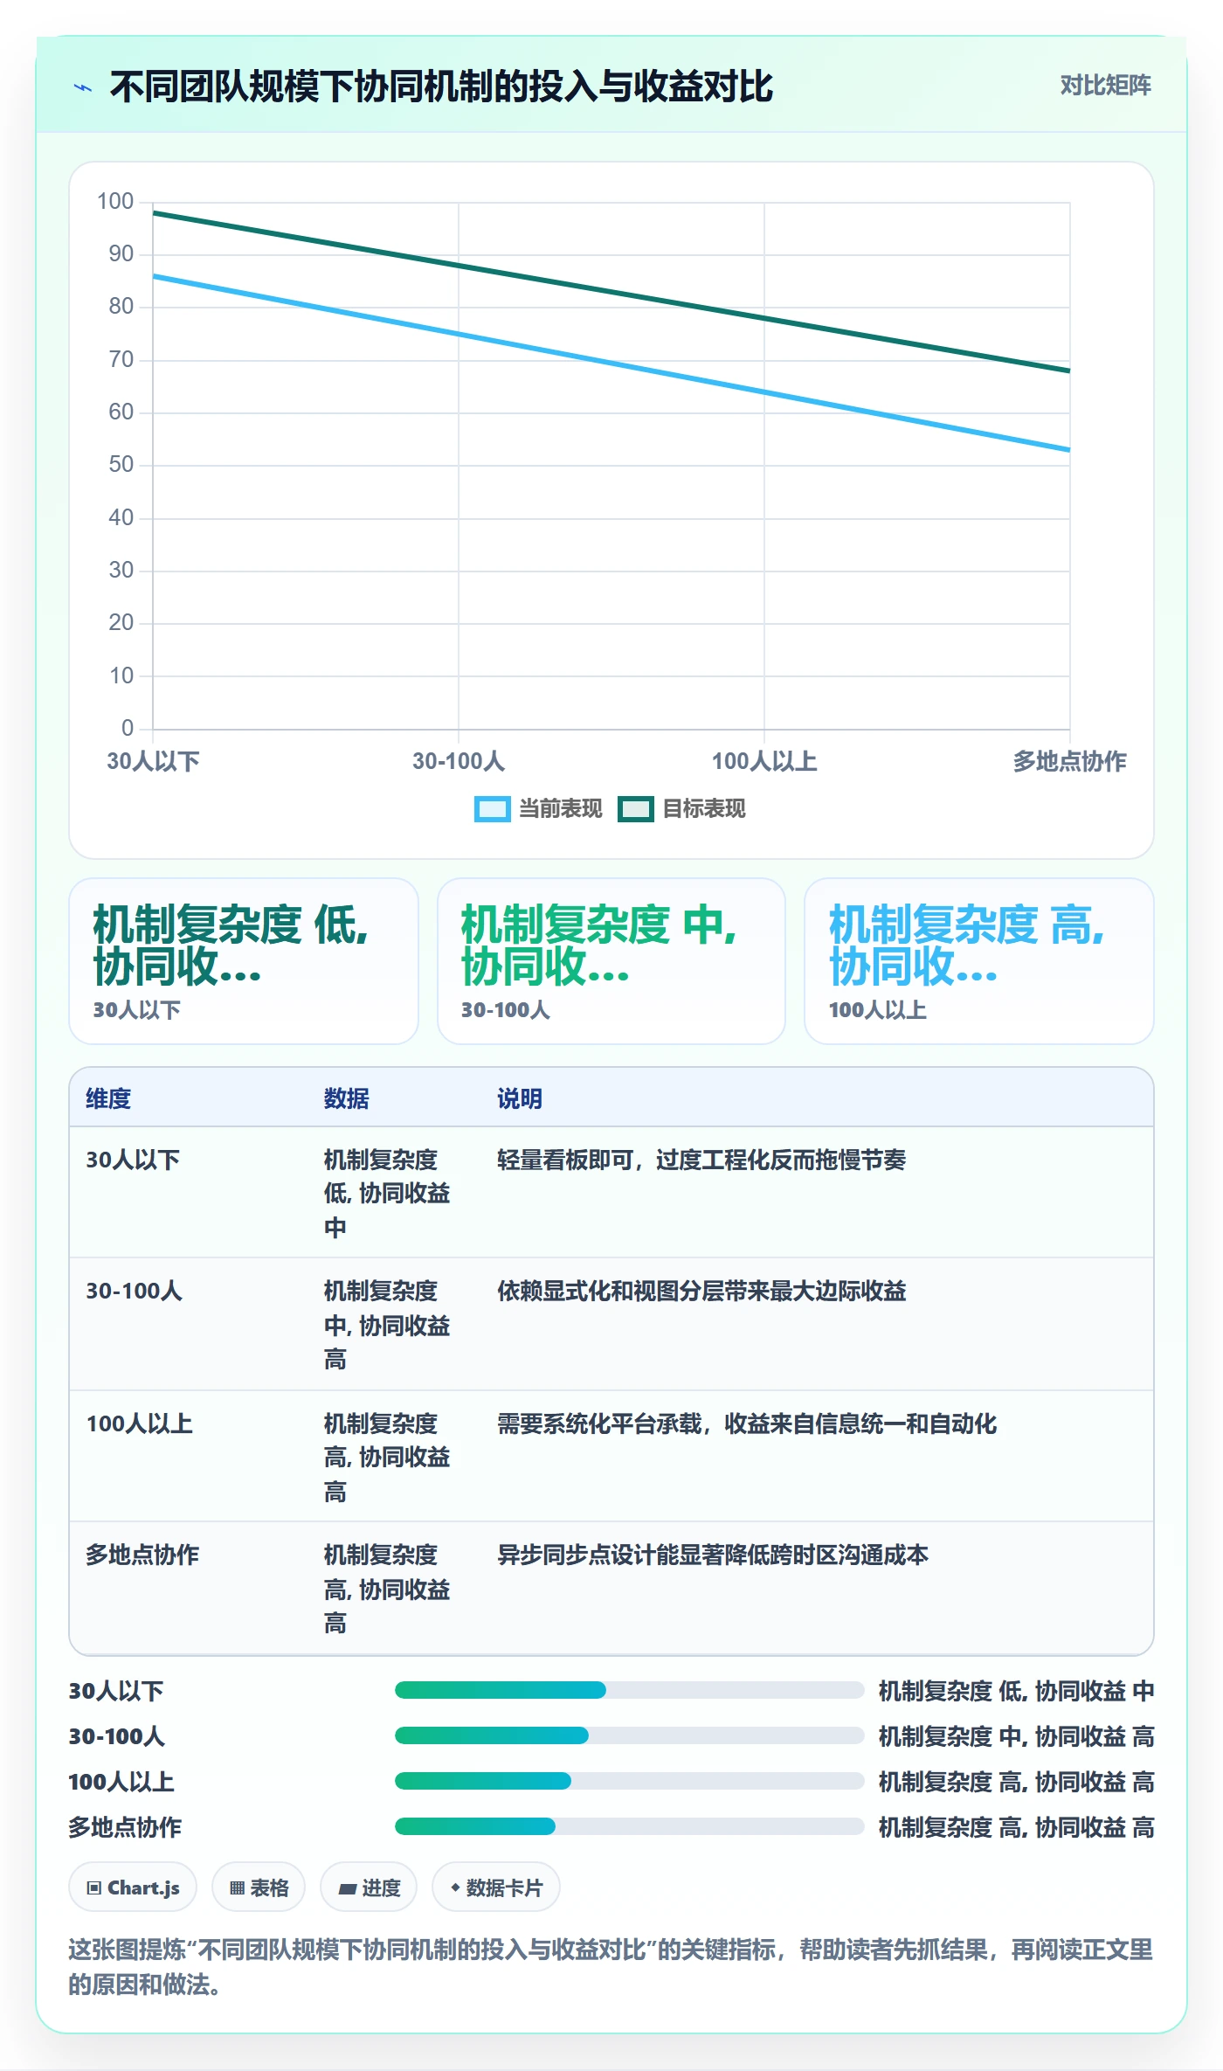This screenshot has height=2071, width=1223.
Task: Click x-axis label 多地点协作 on chart
Action: (1069, 761)
